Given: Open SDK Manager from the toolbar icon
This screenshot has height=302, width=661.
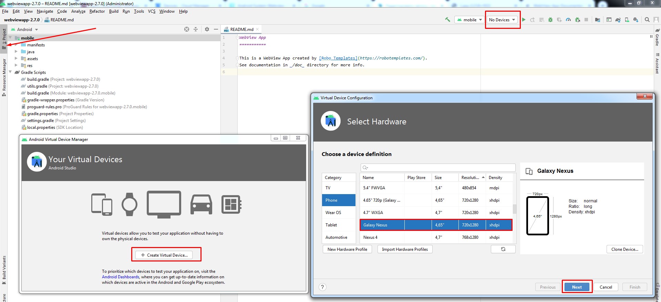Looking at the screenshot, I should point(636,20).
